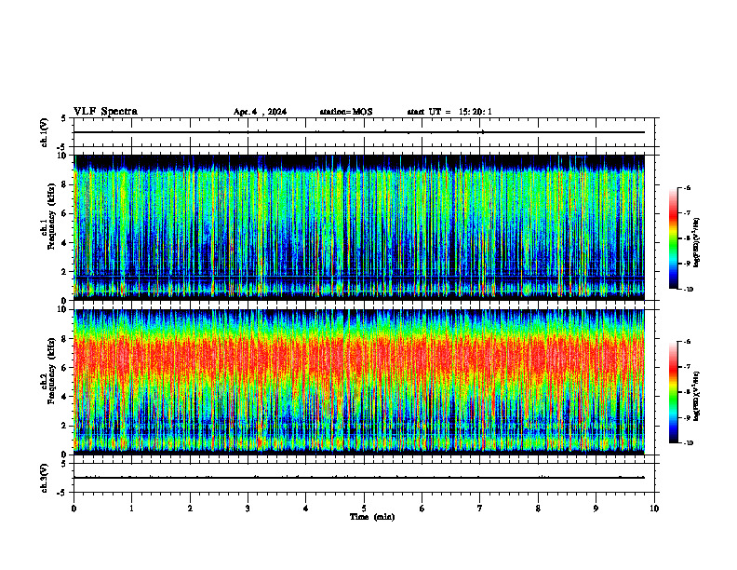Click the ch.1 colorbar log(PSD) unit label
The image size is (737, 570).
(x=697, y=243)
